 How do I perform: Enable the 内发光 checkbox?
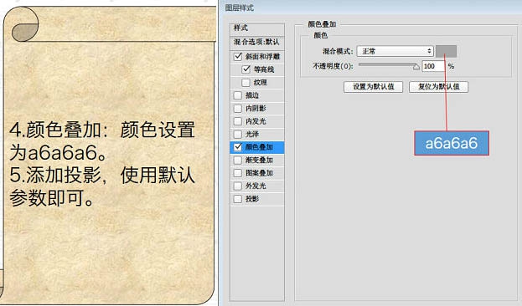point(238,121)
